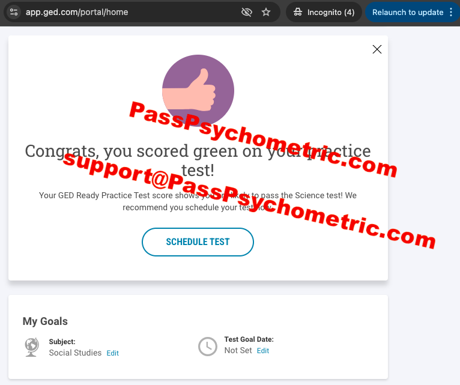Click the SCHEDULE TEST button
460x385 pixels.
pyautogui.click(x=198, y=242)
